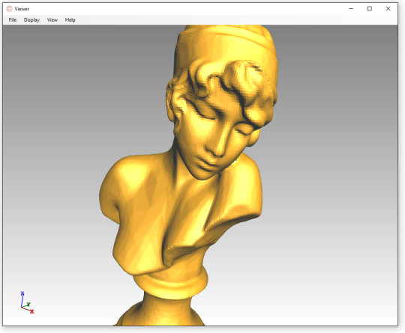The width and height of the screenshot is (405, 333).
Task: Click the Viewer app icon in title bar
Action: click(x=9, y=9)
